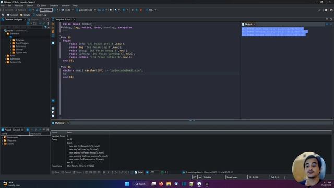Select the Event Triggers folder

[20, 43]
